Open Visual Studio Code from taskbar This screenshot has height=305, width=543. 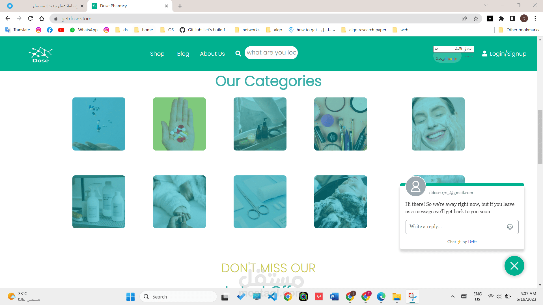click(x=272, y=297)
